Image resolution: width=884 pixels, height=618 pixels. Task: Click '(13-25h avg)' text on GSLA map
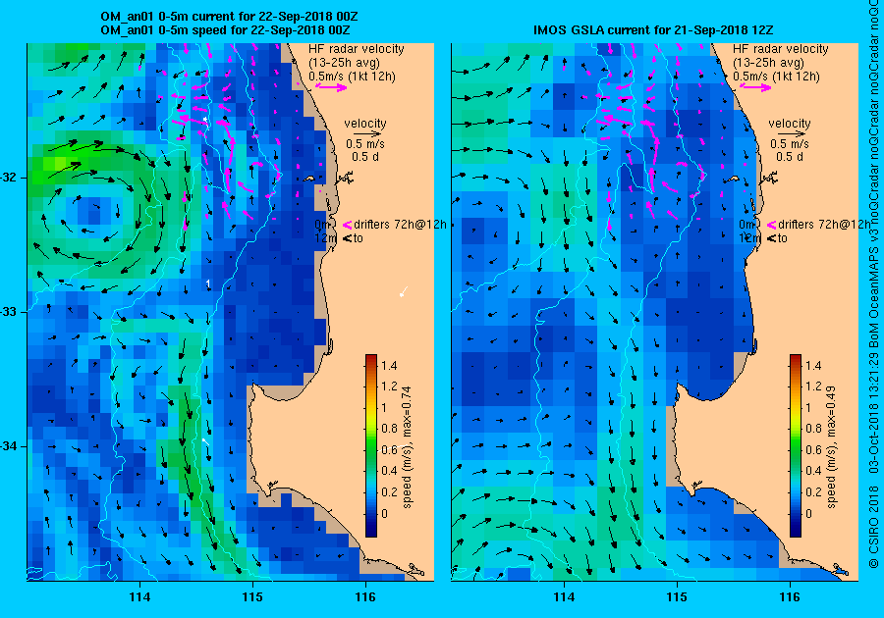(768, 63)
